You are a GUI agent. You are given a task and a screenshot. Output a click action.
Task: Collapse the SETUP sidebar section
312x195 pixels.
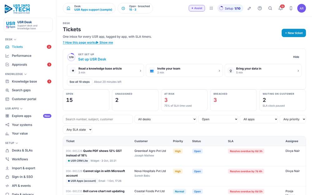[x=12, y=143]
